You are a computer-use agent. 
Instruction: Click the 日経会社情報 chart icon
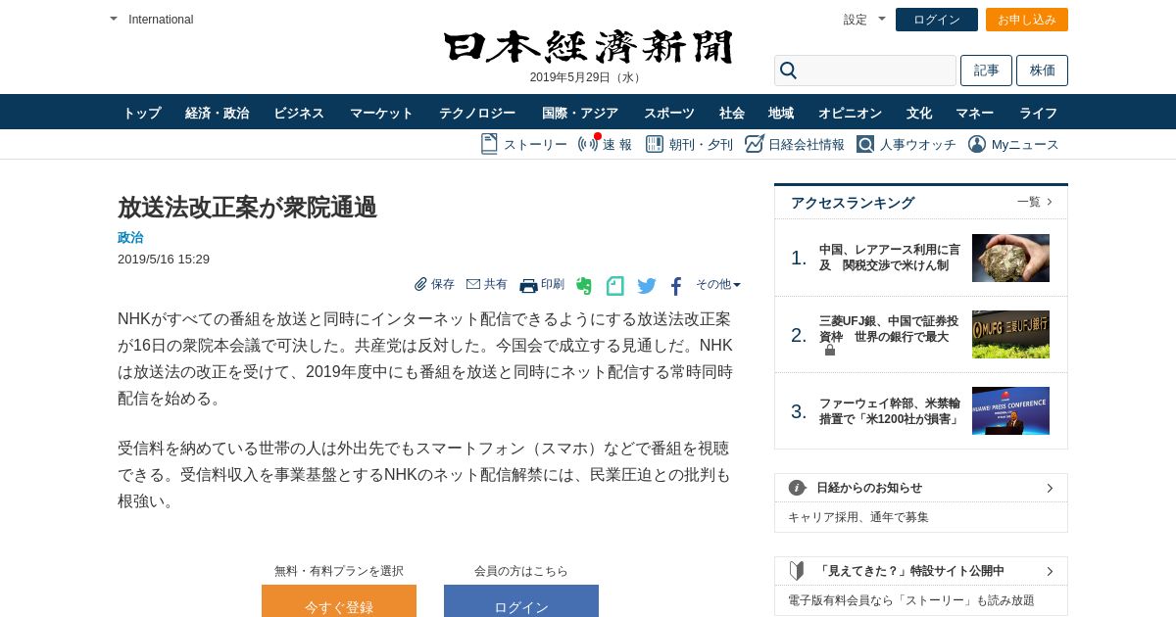click(x=754, y=144)
